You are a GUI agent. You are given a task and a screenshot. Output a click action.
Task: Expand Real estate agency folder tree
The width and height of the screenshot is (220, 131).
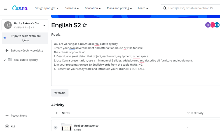[x=5, y=60]
